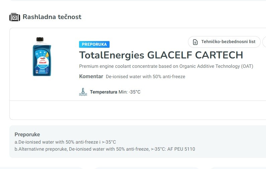Click the radiator icon beside Rashladna tečnost
266x169 pixels.
point(15,17)
